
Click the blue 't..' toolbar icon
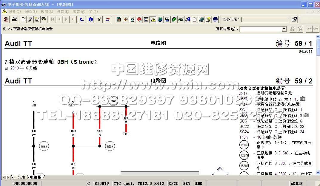pos(82,19)
